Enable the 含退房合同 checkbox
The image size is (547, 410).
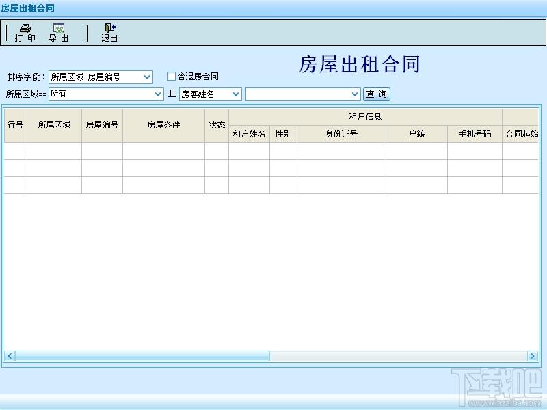(171, 76)
